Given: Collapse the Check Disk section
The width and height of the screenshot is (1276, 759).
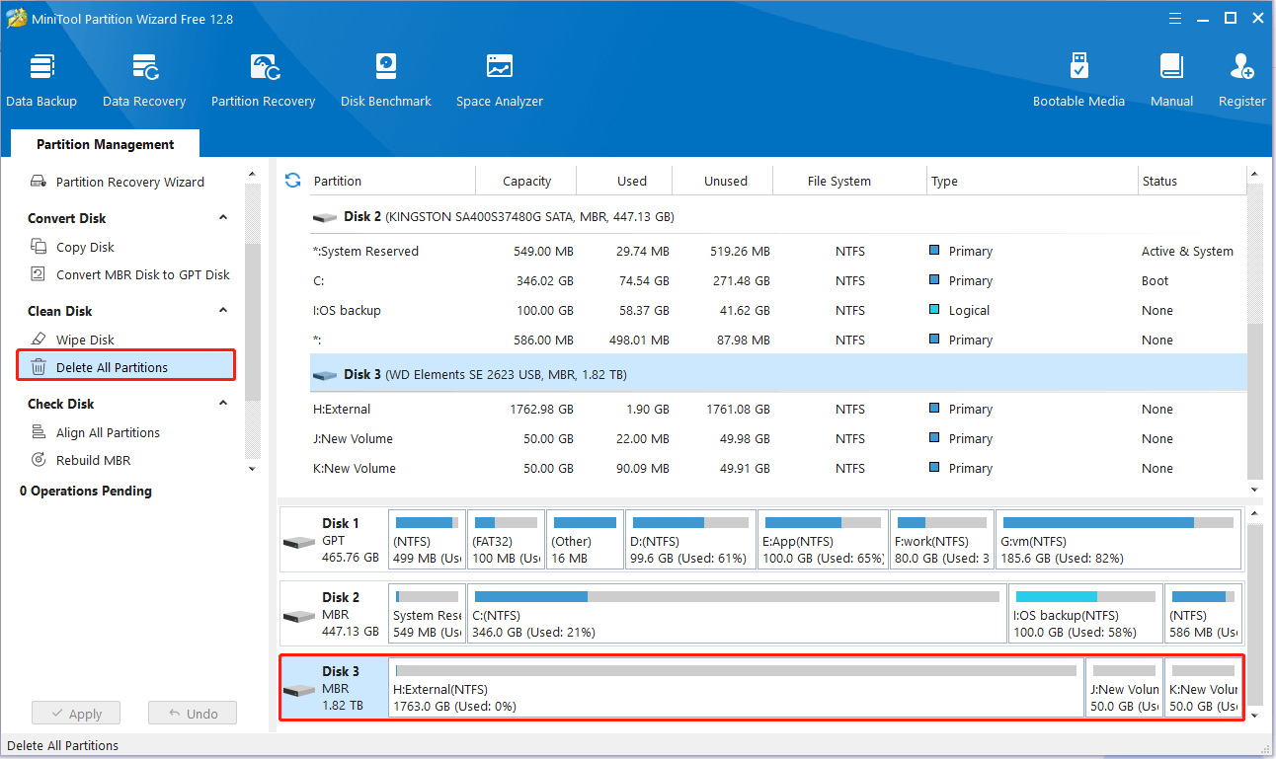Looking at the screenshot, I should click(x=223, y=404).
